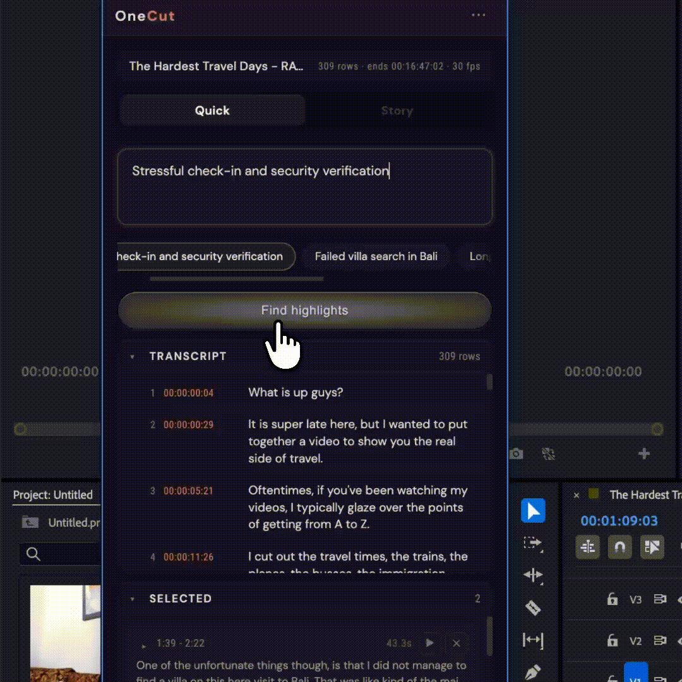
Task: Choose the Razor tool
Action: point(533,607)
